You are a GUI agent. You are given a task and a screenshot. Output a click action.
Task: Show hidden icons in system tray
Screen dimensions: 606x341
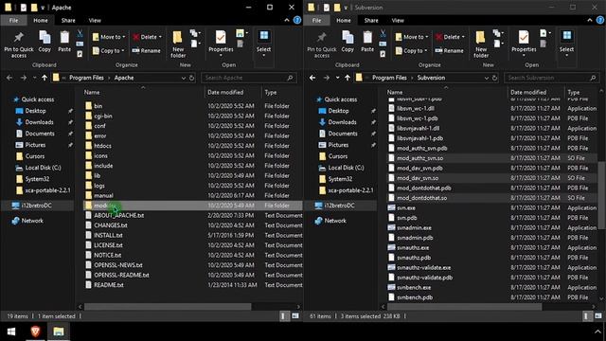coord(598,332)
